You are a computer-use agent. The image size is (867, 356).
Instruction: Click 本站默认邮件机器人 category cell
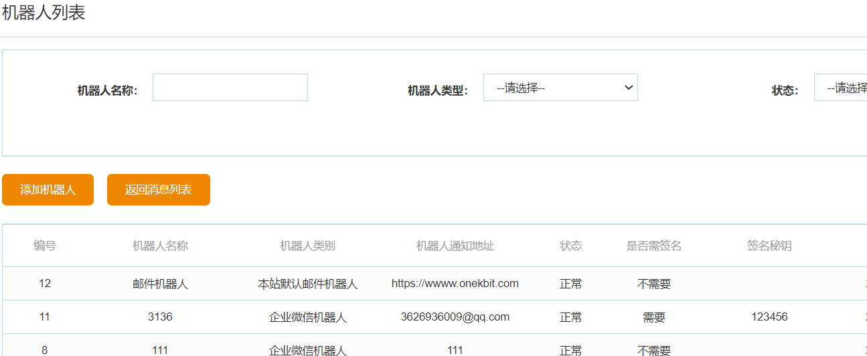pos(307,284)
